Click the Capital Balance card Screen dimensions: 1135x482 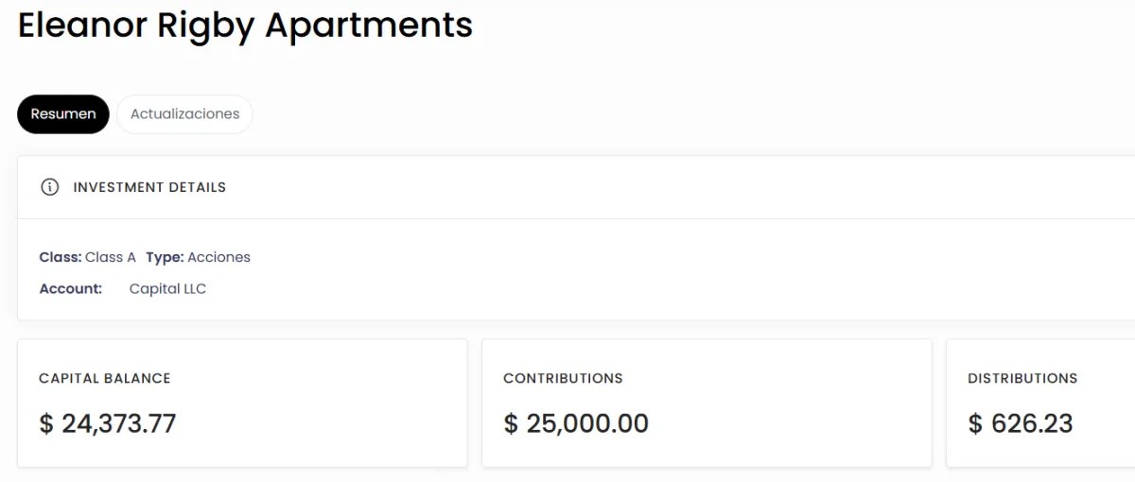[242, 403]
